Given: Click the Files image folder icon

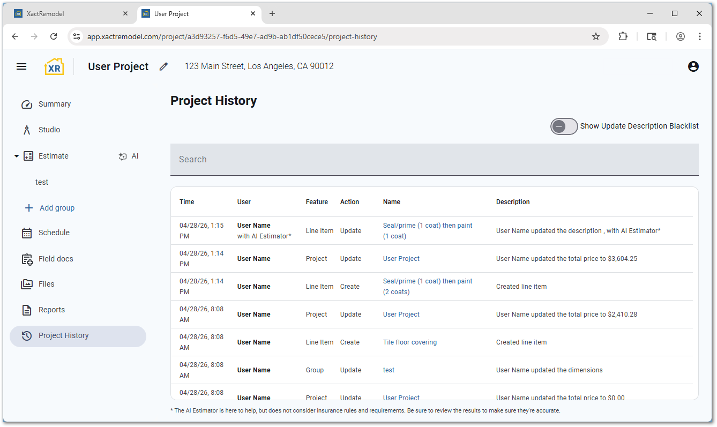Looking at the screenshot, I should point(27,284).
